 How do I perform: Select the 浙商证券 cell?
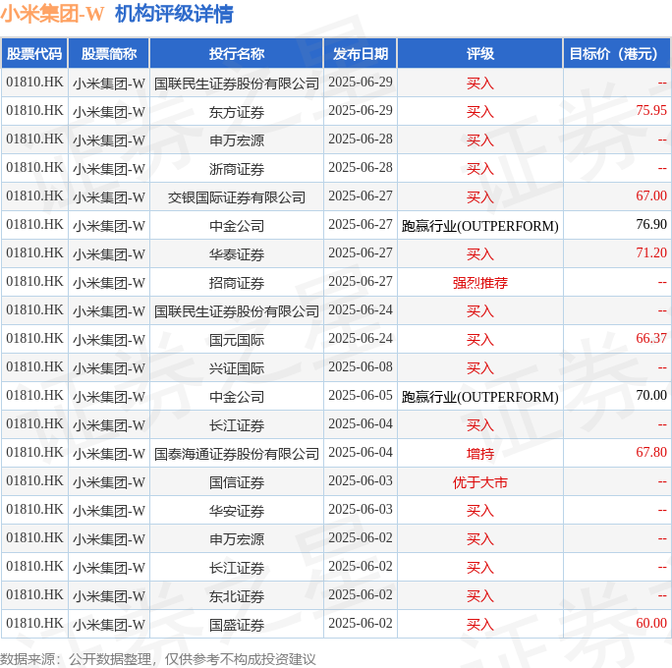[237, 169]
